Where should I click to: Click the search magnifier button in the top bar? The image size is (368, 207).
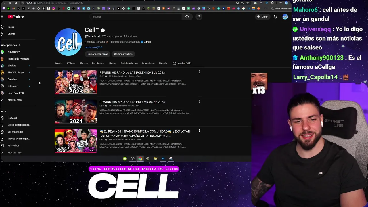pyautogui.click(x=187, y=17)
